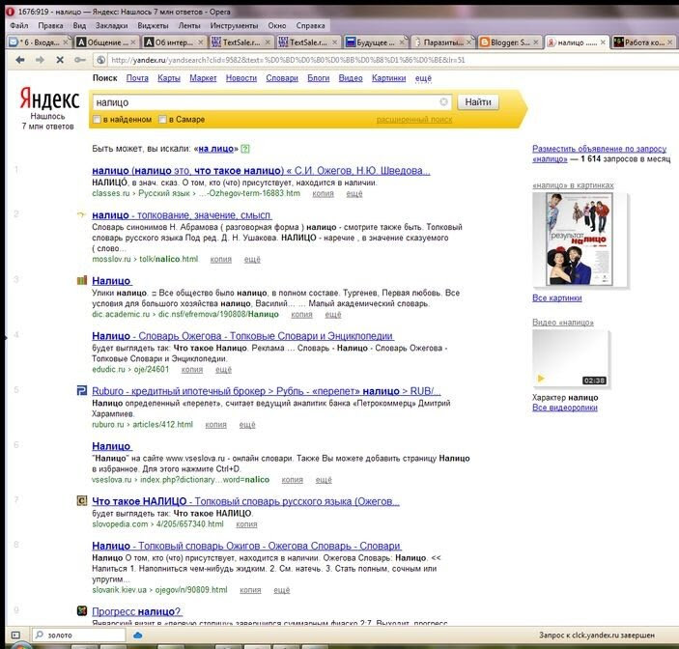Close the Blogger tab
The width and height of the screenshot is (679, 649).
pos(536,42)
